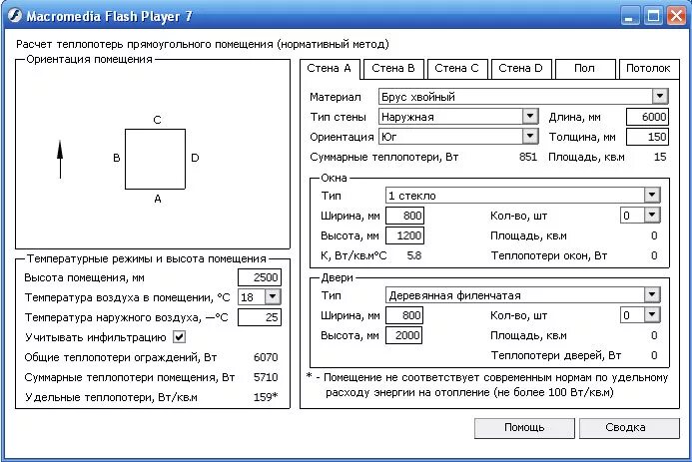Toggle the Учитывать инфильтрацию checkbox

pyautogui.click(x=179, y=337)
